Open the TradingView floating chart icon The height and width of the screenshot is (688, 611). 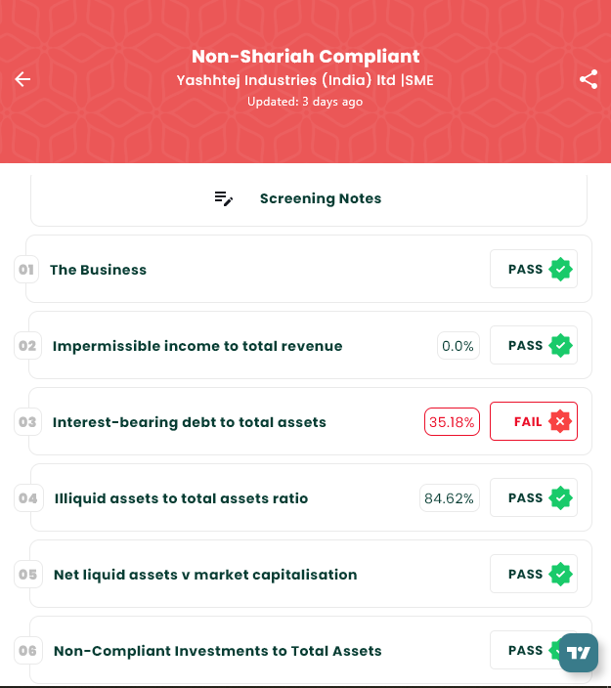579,653
